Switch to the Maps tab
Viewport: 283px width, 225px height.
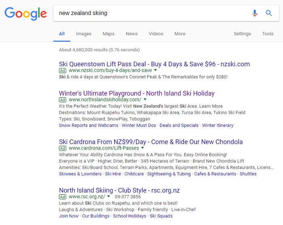[108, 34]
